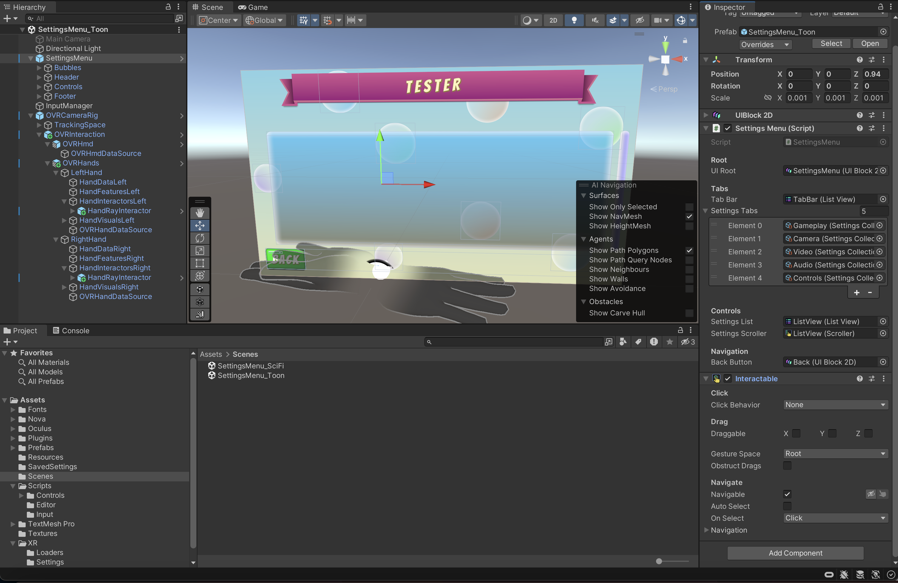Select the Rotate tool

pos(200,238)
